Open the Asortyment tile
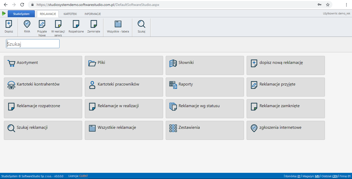 click(x=43, y=65)
